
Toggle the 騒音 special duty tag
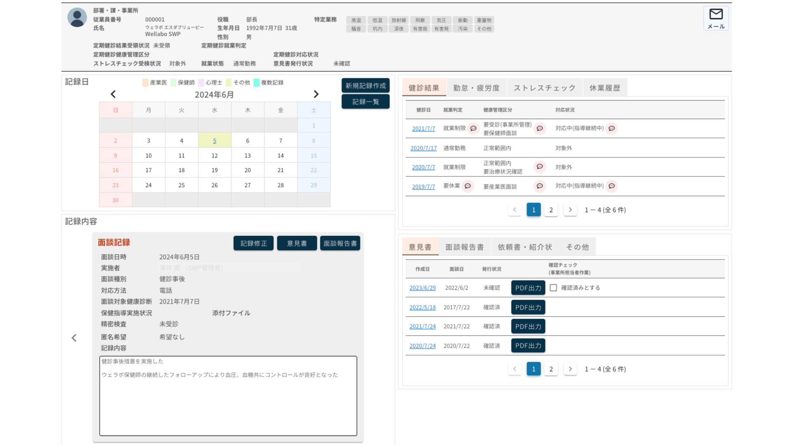click(356, 29)
